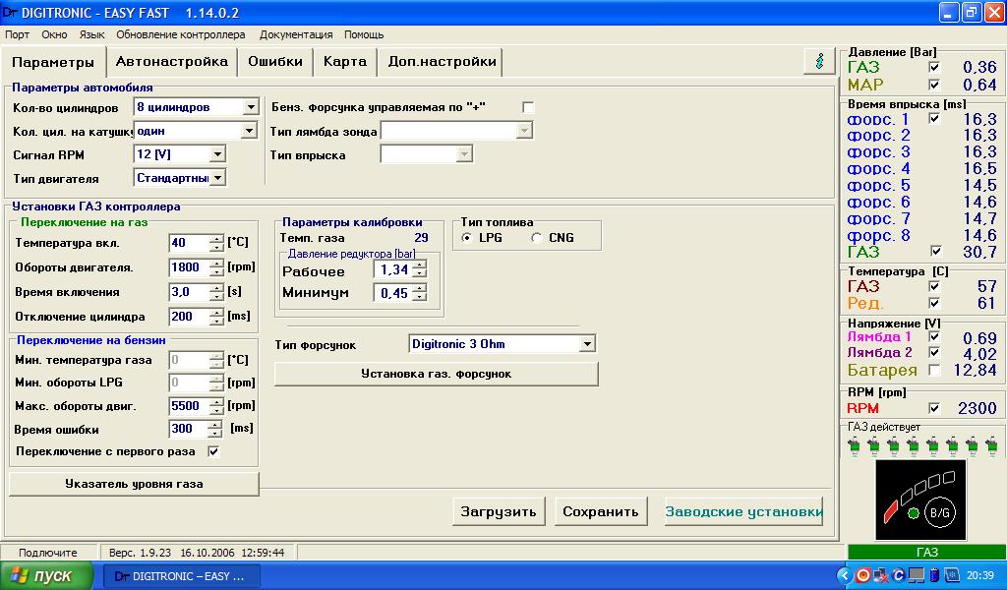Viewport: 1007px width, 590px height.
Task: Open the Сигнал RPM dropdown
Action: [217, 154]
